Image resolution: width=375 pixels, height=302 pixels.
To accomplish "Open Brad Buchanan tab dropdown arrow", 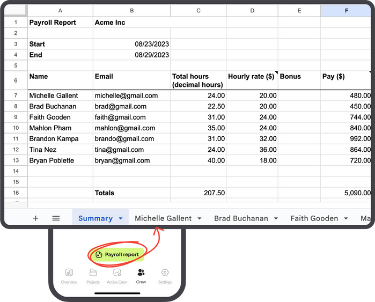I will click(x=276, y=219).
